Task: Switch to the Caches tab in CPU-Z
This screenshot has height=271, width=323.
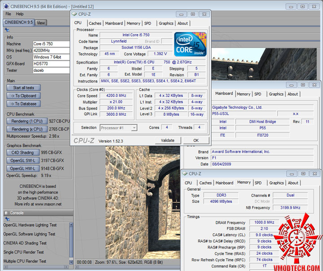Action: (95, 23)
